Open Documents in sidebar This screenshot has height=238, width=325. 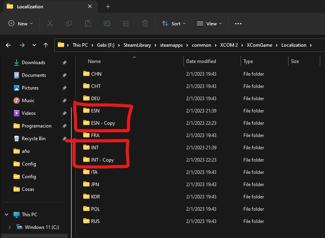34,75
